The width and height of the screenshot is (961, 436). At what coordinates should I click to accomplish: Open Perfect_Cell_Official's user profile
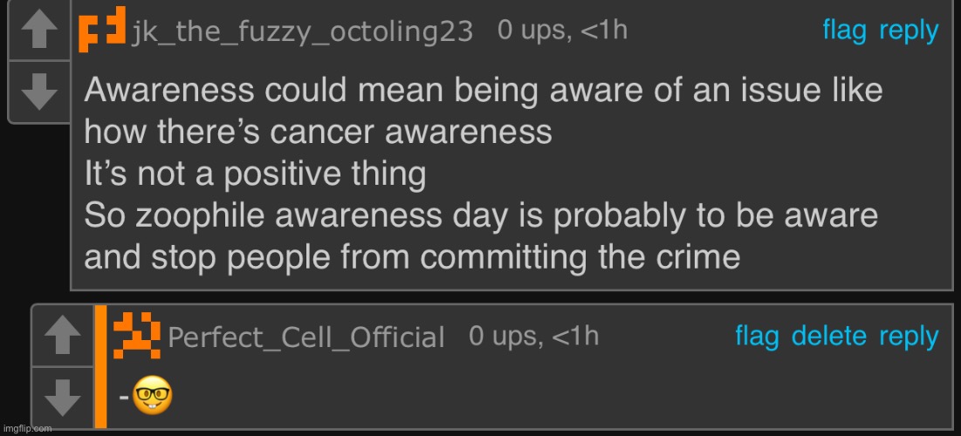[305, 337]
